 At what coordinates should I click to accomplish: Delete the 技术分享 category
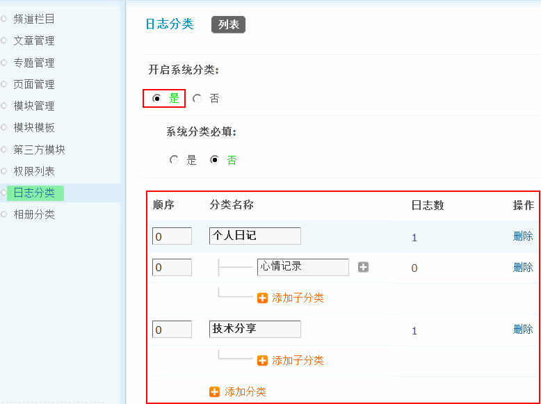pos(523,329)
